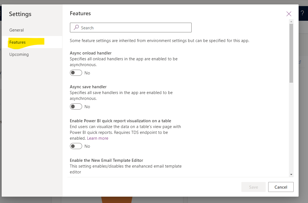
Task: Select Features in the Settings sidebar
Action: [x=17, y=42]
